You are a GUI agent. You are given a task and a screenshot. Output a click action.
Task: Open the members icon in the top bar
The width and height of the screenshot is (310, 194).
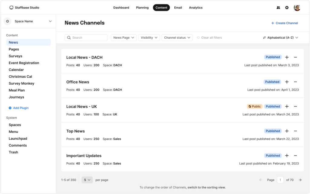pyautogui.click(x=278, y=8)
